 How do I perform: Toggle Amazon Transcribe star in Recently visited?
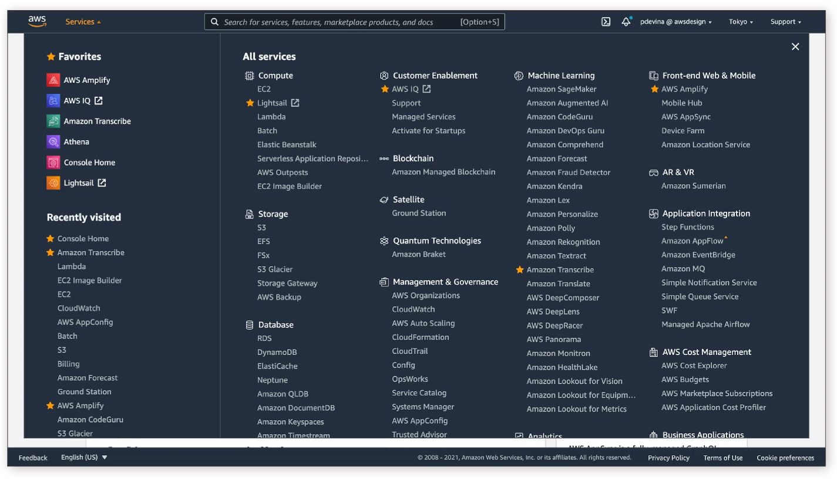[x=50, y=253]
